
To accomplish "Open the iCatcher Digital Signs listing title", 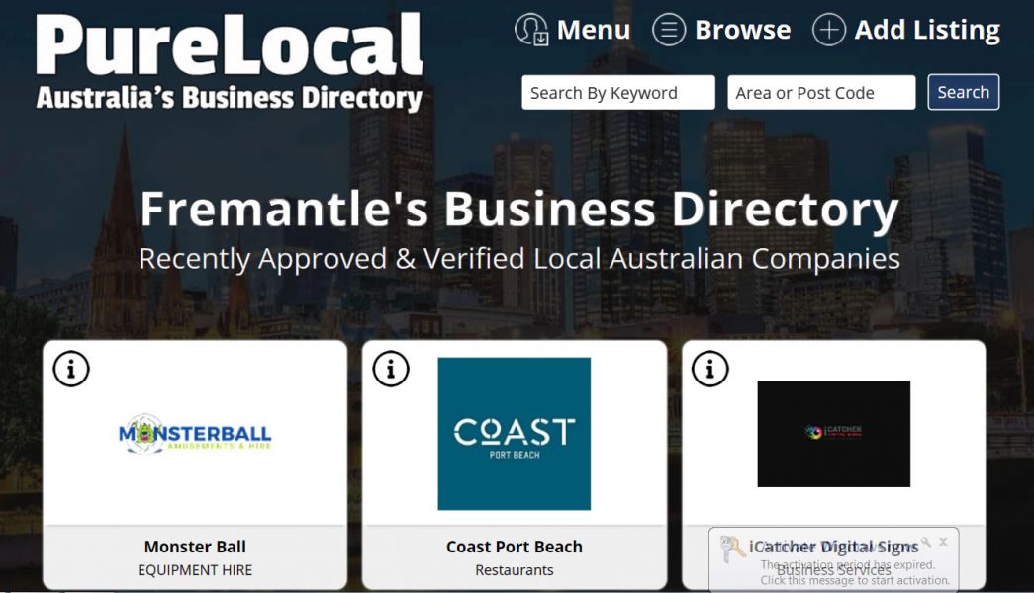I will (x=833, y=547).
